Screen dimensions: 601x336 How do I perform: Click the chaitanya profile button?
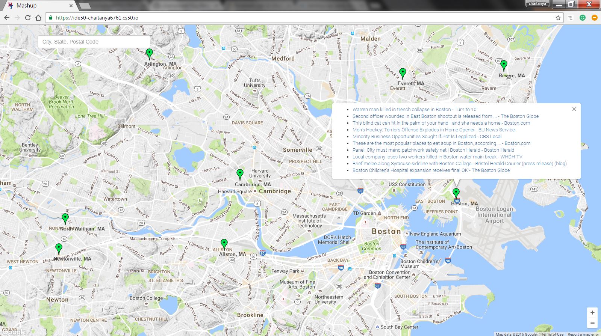click(x=537, y=4)
